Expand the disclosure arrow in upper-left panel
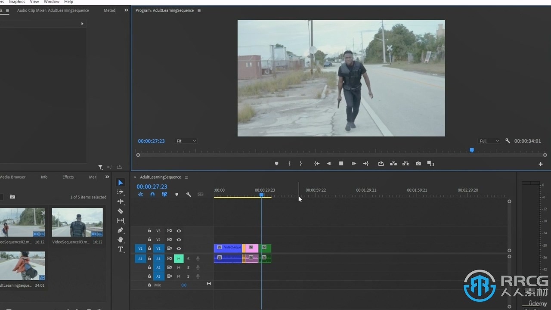This screenshot has height=310, width=551. coord(82,24)
